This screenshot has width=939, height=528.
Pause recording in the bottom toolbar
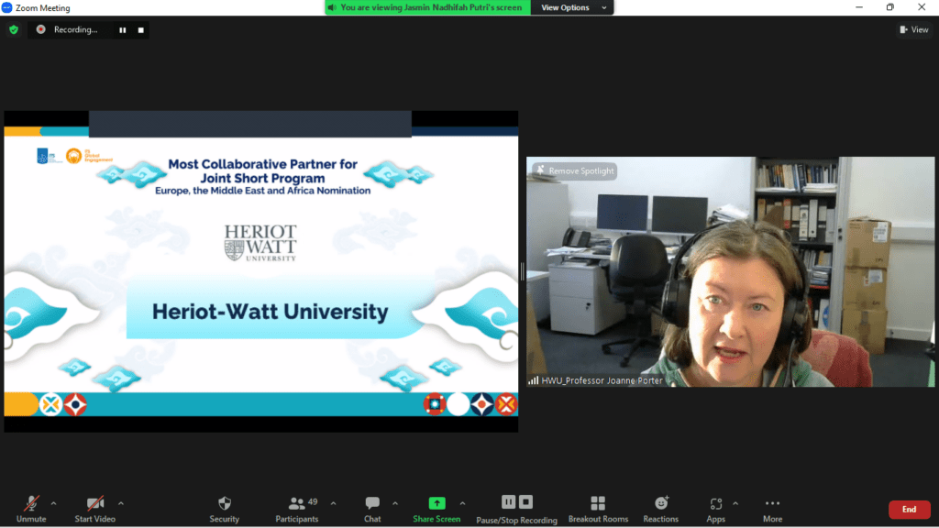pos(508,502)
